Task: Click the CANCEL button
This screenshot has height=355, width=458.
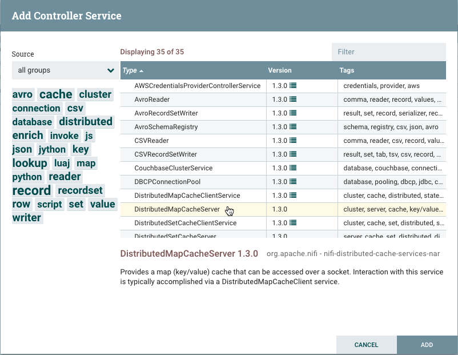Action: pyautogui.click(x=366, y=345)
